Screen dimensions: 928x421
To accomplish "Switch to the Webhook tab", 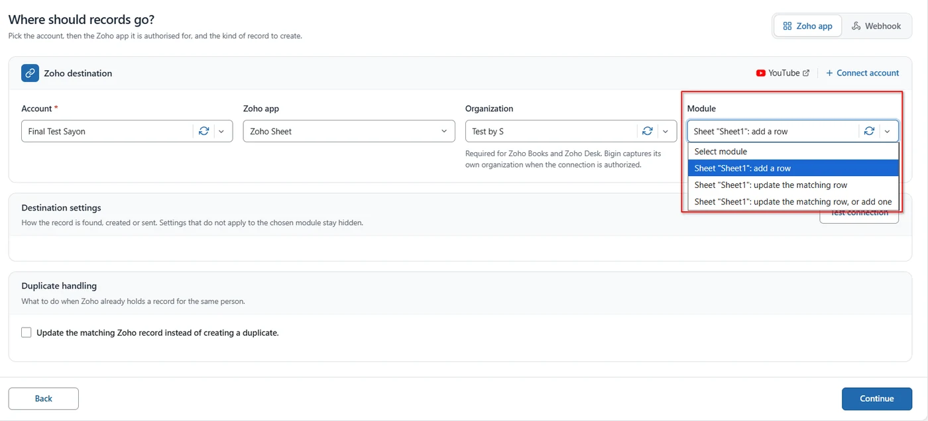I will [x=876, y=26].
